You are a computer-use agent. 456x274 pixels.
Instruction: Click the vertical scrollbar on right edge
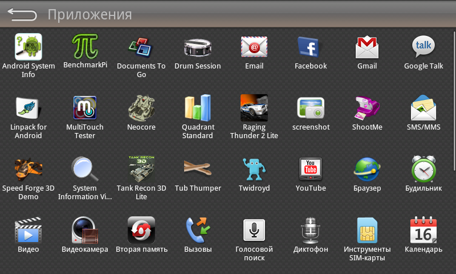click(x=454, y=100)
